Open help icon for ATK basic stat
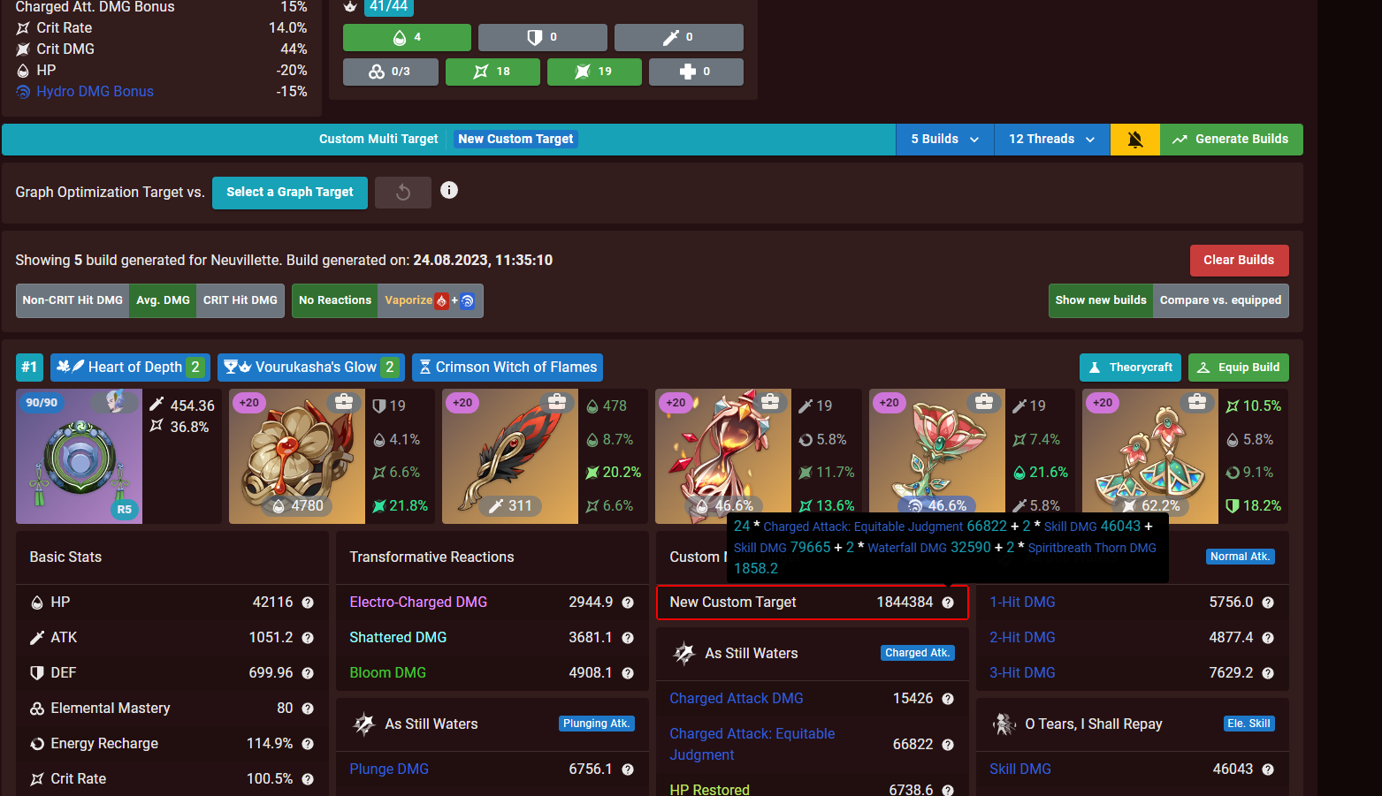 point(308,638)
